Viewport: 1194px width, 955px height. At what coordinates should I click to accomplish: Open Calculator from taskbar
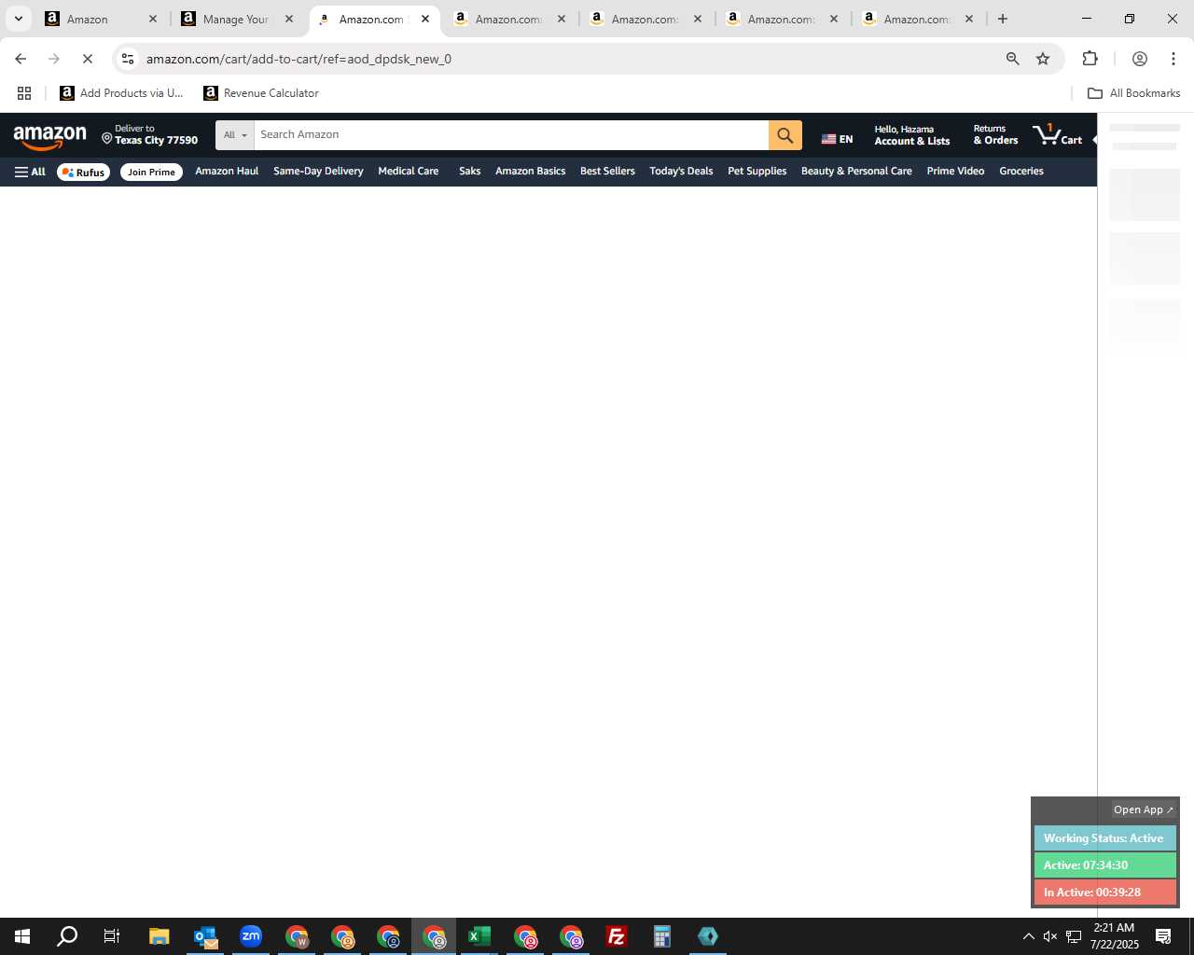(661, 936)
